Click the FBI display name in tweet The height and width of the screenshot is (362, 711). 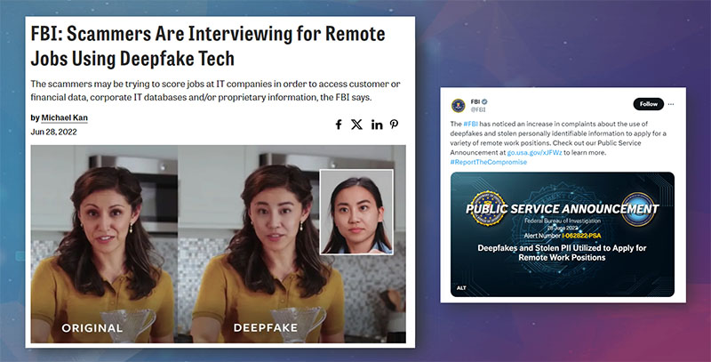point(475,101)
